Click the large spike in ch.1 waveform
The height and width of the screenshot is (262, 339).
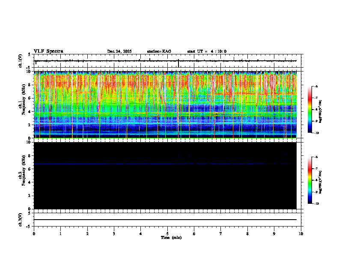click(x=178, y=63)
